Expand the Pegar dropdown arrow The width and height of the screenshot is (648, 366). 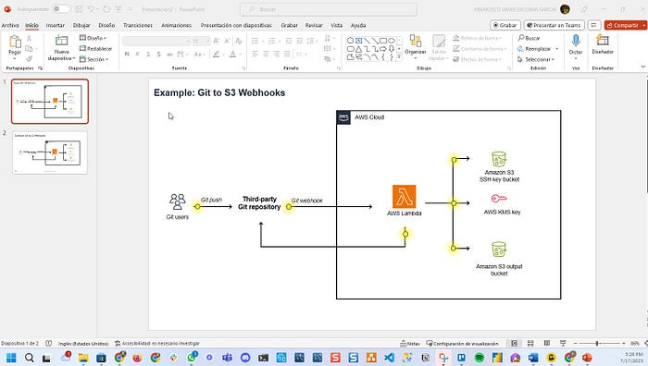(x=15, y=58)
